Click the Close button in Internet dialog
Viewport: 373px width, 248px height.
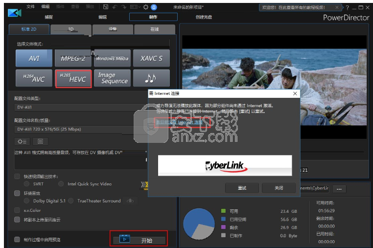pos(279,188)
